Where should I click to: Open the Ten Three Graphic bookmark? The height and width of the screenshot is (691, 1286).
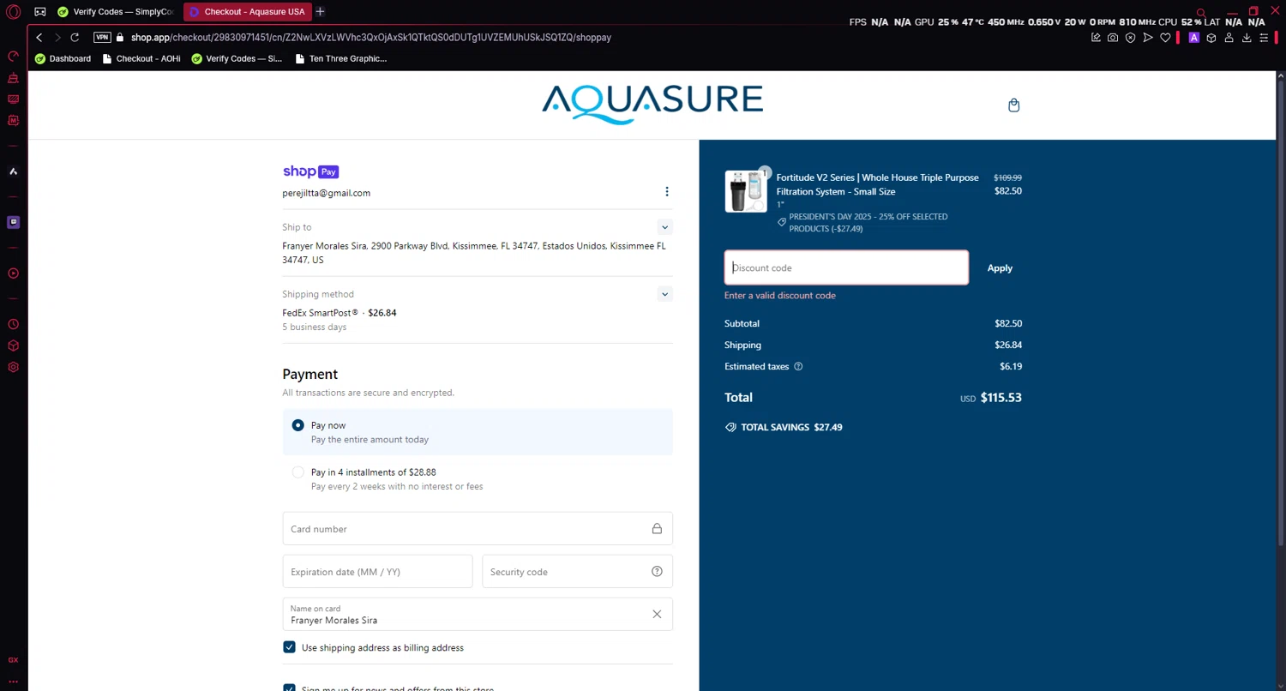click(340, 58)
